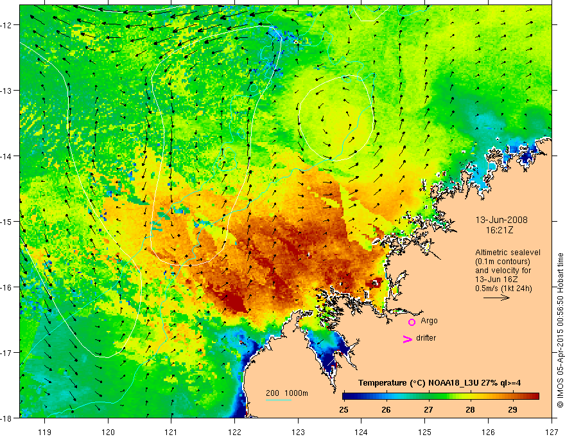The width and height of the screenshot is (565, 437).
Task: Click the Argo legend text
Action: (429, 321)
